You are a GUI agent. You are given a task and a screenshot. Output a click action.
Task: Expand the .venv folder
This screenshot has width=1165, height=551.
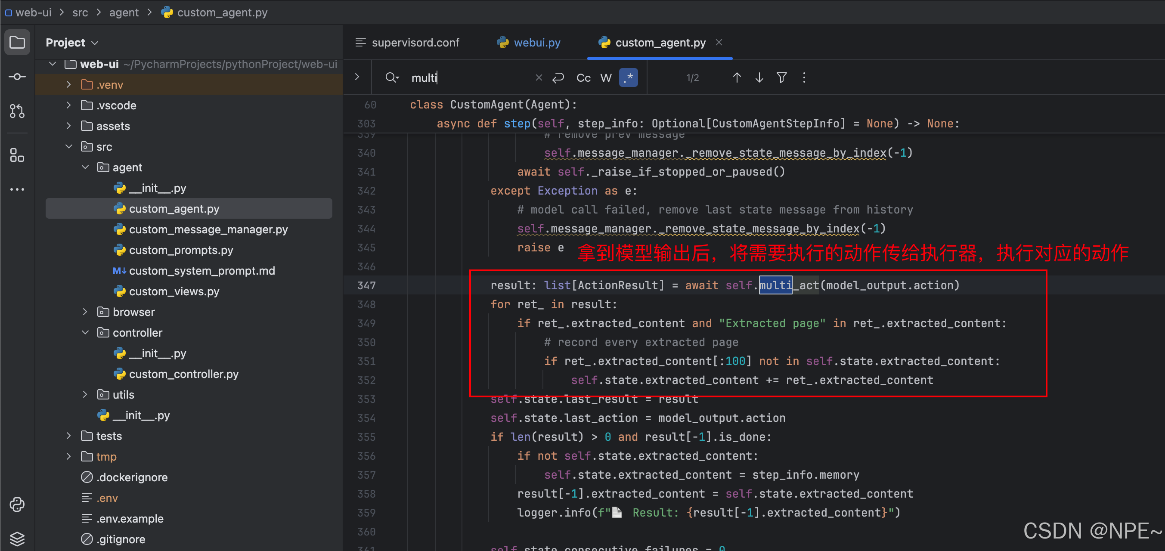coord(69,84)
